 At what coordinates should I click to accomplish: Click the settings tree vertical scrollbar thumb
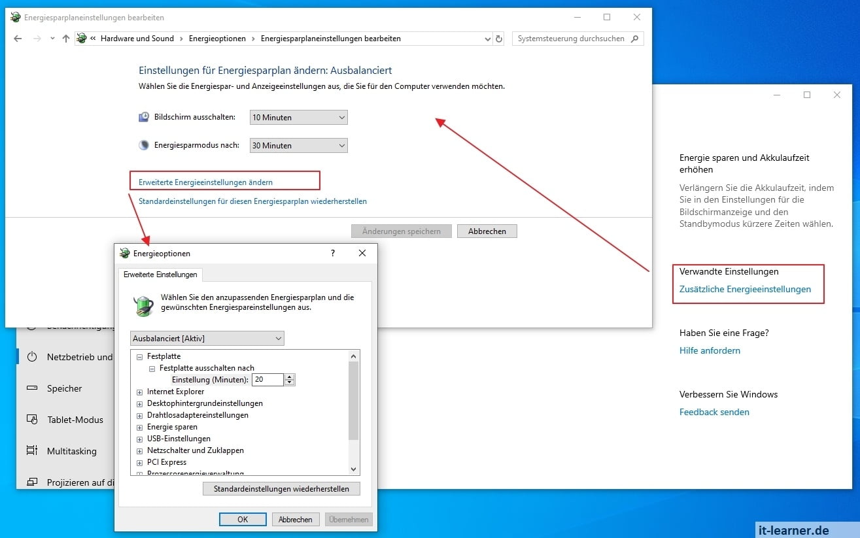tap(354, 401)
